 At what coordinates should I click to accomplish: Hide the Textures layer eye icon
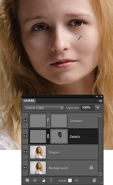point(25,120)
